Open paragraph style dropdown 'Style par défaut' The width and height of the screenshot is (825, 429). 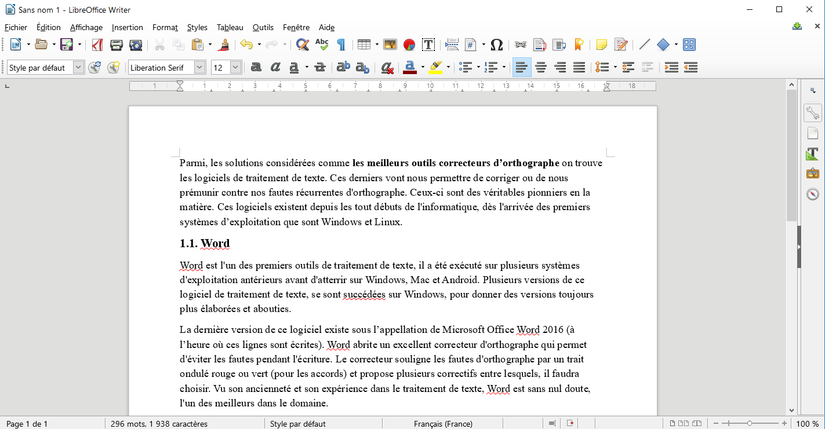(x=79, y=68)
